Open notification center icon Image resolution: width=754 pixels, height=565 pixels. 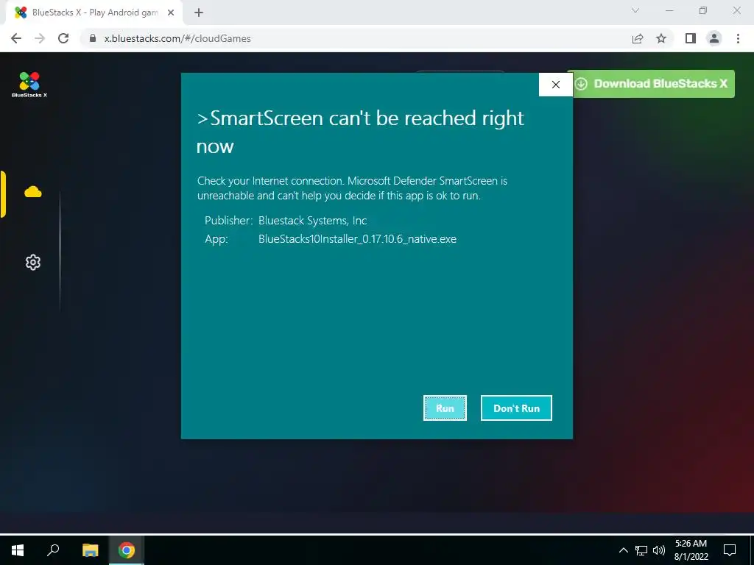point(730,550)
